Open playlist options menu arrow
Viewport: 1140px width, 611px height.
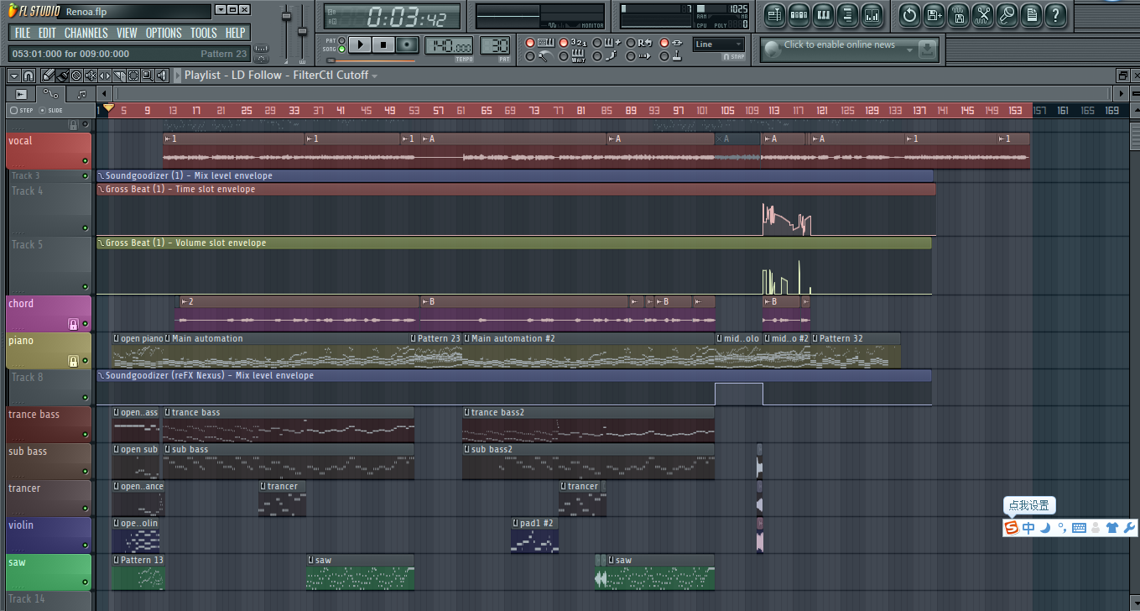(x=13, y=76)
